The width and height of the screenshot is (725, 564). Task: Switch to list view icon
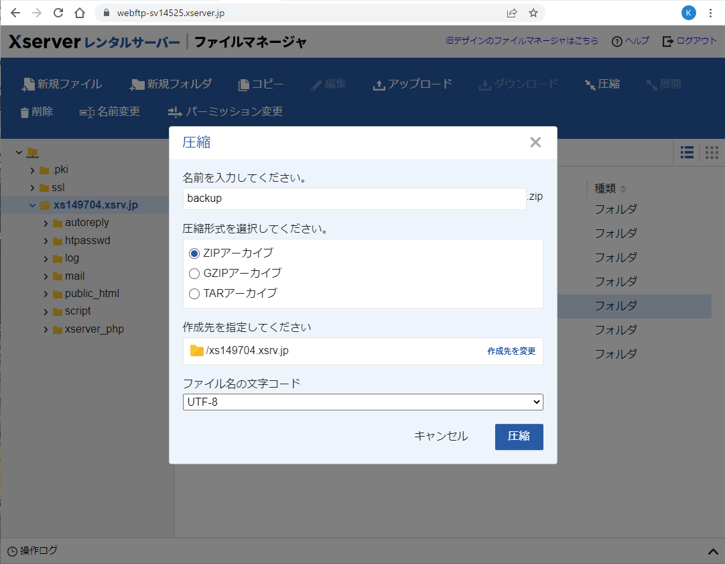point(687,152)
